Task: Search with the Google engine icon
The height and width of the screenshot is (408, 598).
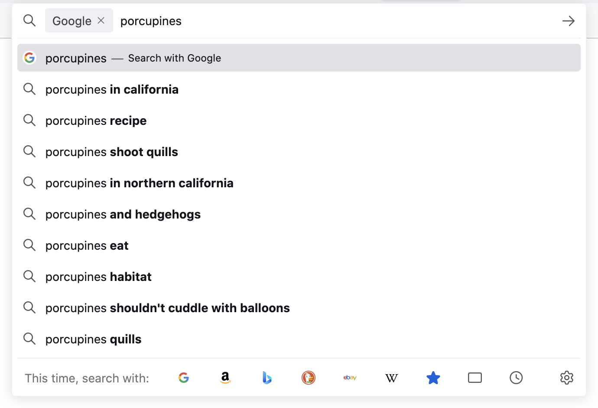Action: [184, 378]
